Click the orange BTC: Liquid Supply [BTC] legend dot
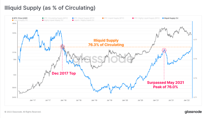 103,18
